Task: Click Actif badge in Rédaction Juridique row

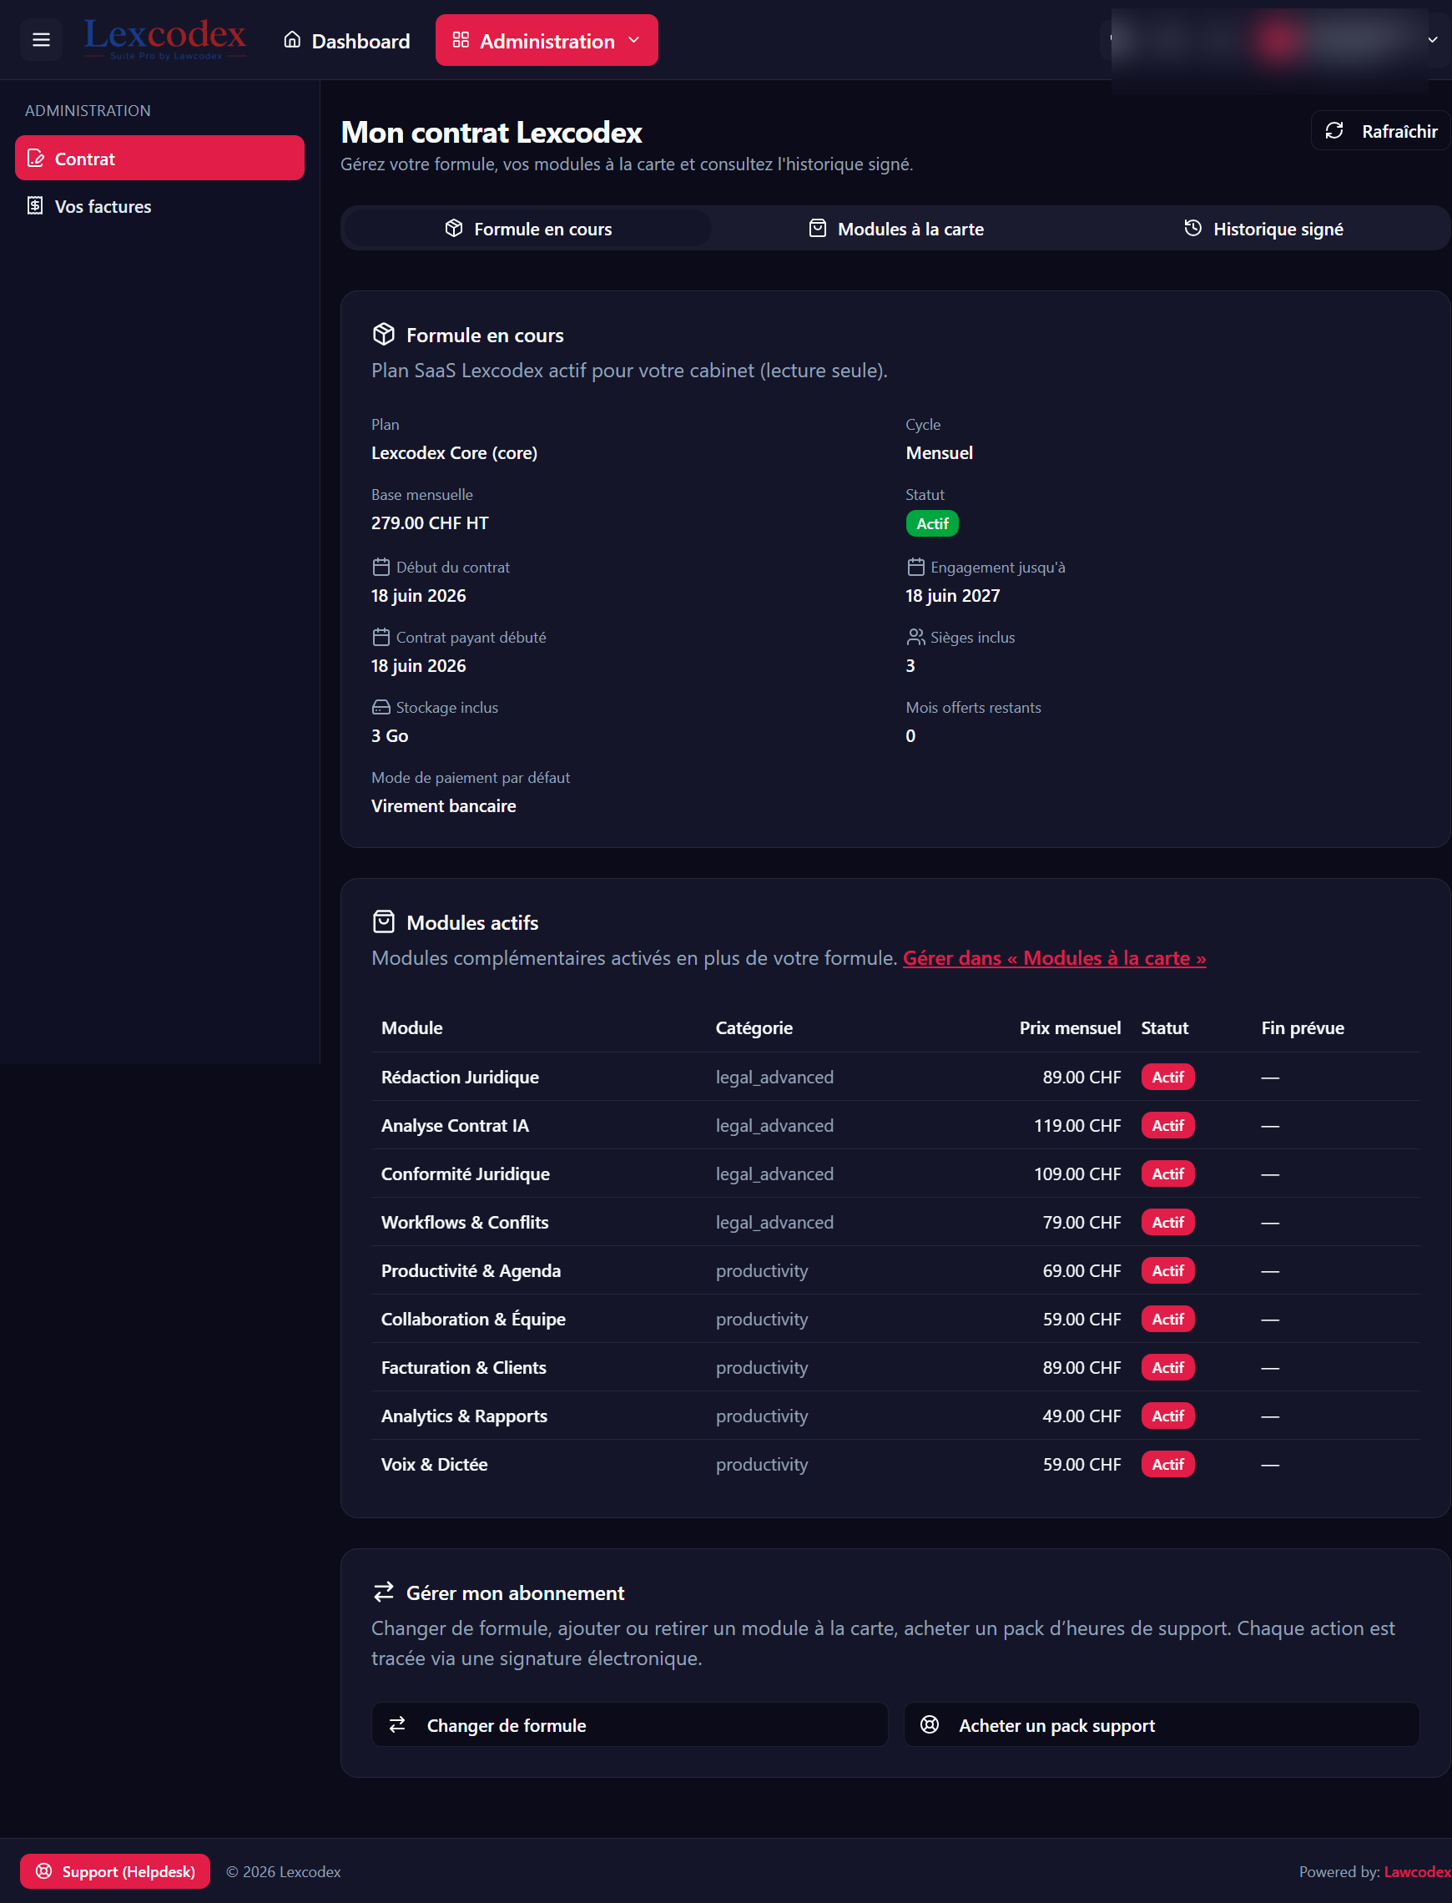Action: click(1167, 1077)
